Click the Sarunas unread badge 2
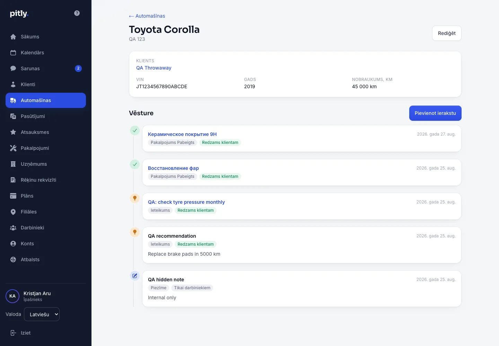 click(78, 69)
